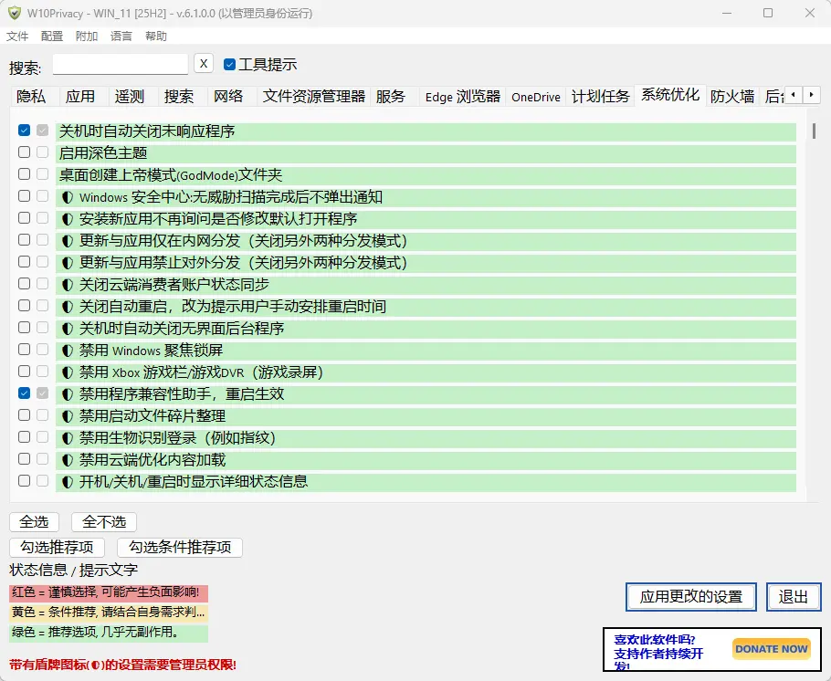Click the 勾选推荐项 button

point(58,548)
